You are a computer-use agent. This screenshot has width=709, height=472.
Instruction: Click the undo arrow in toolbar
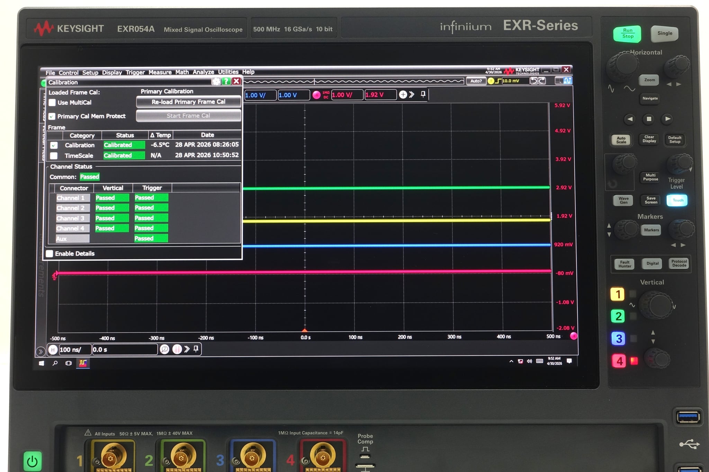tap(534, 81)
